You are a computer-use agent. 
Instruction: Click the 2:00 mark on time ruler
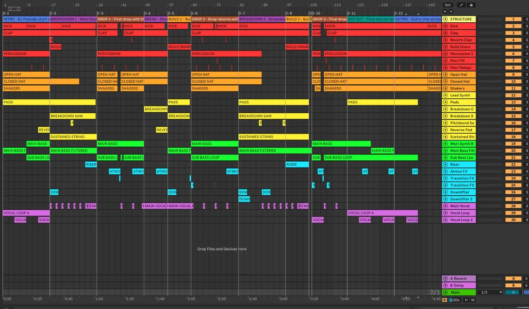tap(191, 298)
